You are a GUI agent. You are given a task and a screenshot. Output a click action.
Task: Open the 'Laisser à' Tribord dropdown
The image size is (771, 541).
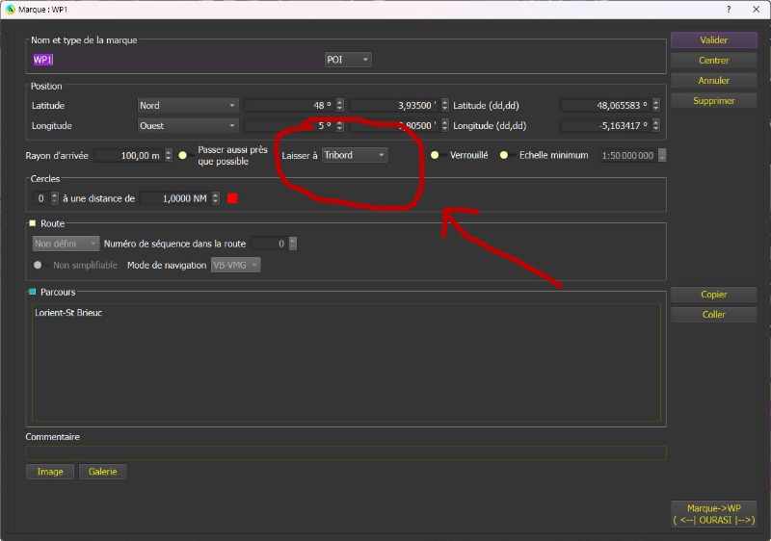click(354, 155)
